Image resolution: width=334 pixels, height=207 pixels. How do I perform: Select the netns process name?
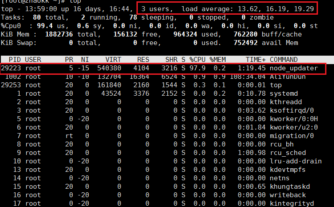click(280, 178)
